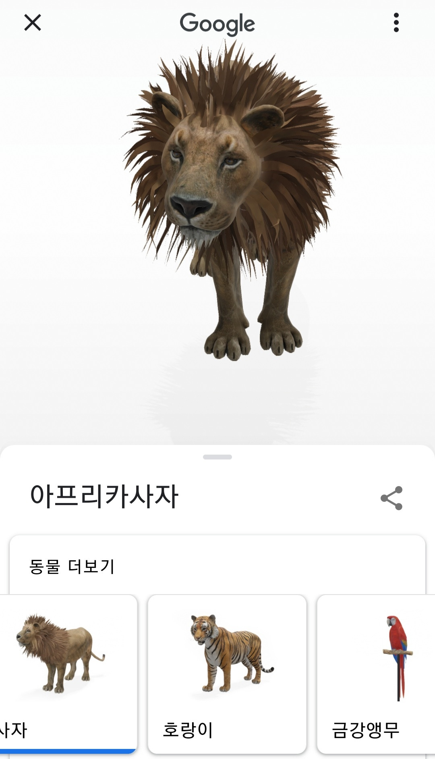Tap the Google logo at top
The height and width of the screenshot is (759, 435).
[x=217, y=24]
